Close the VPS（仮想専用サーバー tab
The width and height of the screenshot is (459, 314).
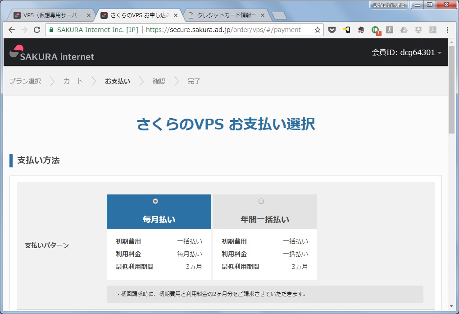[x=89, y=15]
